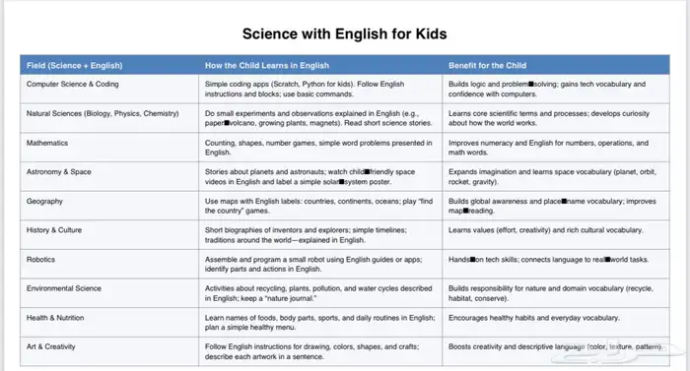Click the Scratch, Python coding apps description

point(305,89)
